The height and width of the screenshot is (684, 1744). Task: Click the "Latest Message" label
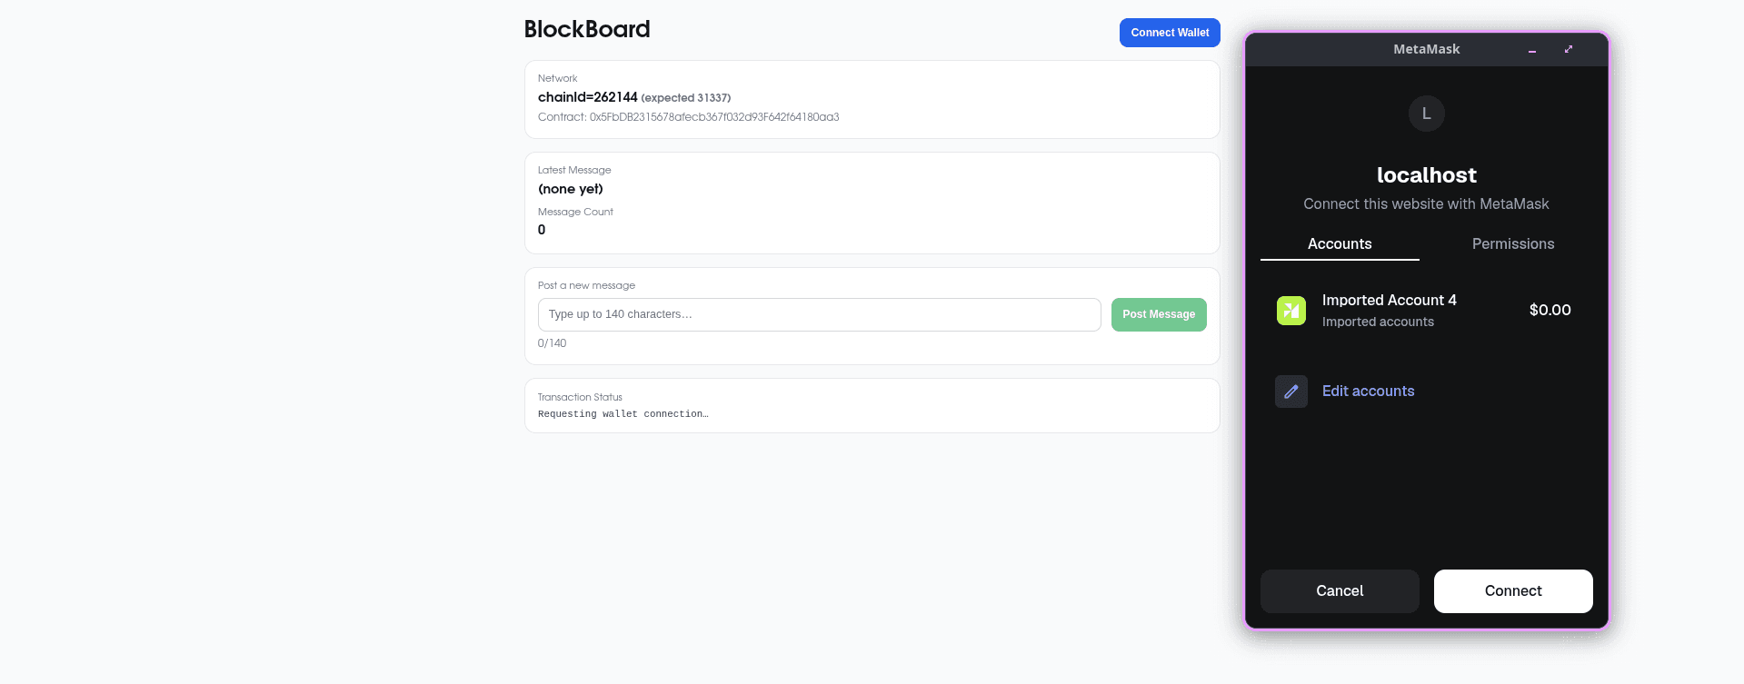click(x=574, y=170)
